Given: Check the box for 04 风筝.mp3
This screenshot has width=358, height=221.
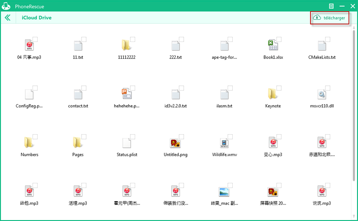Looking at the screenshot, I should point(35,39).
